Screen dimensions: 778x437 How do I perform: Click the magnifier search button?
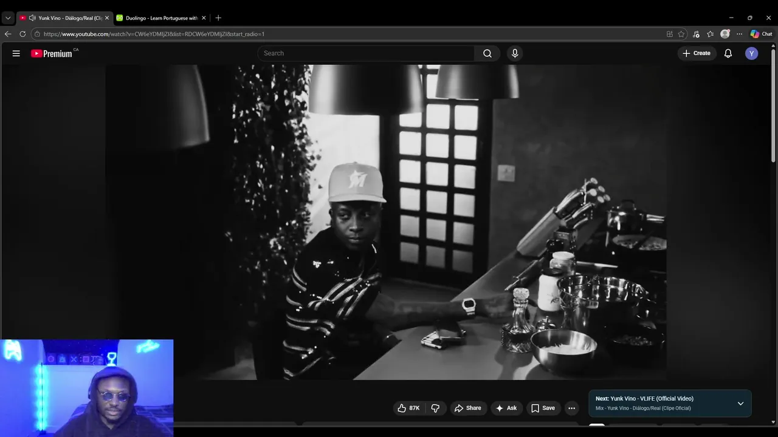pyautogui.click(x=487, y=53)
